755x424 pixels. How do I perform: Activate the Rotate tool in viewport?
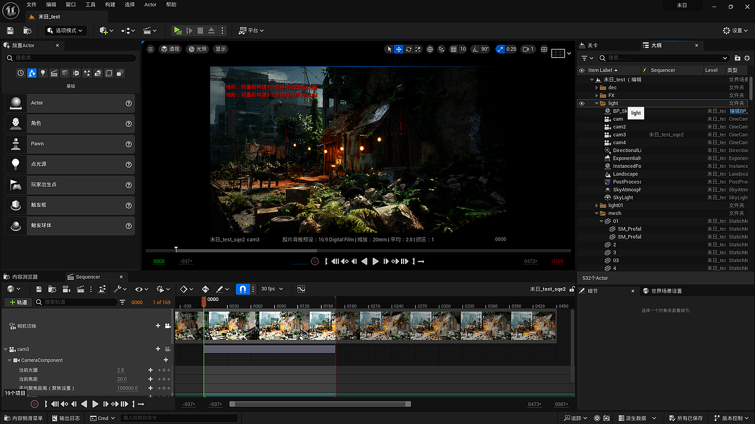[x=409, y=49]
